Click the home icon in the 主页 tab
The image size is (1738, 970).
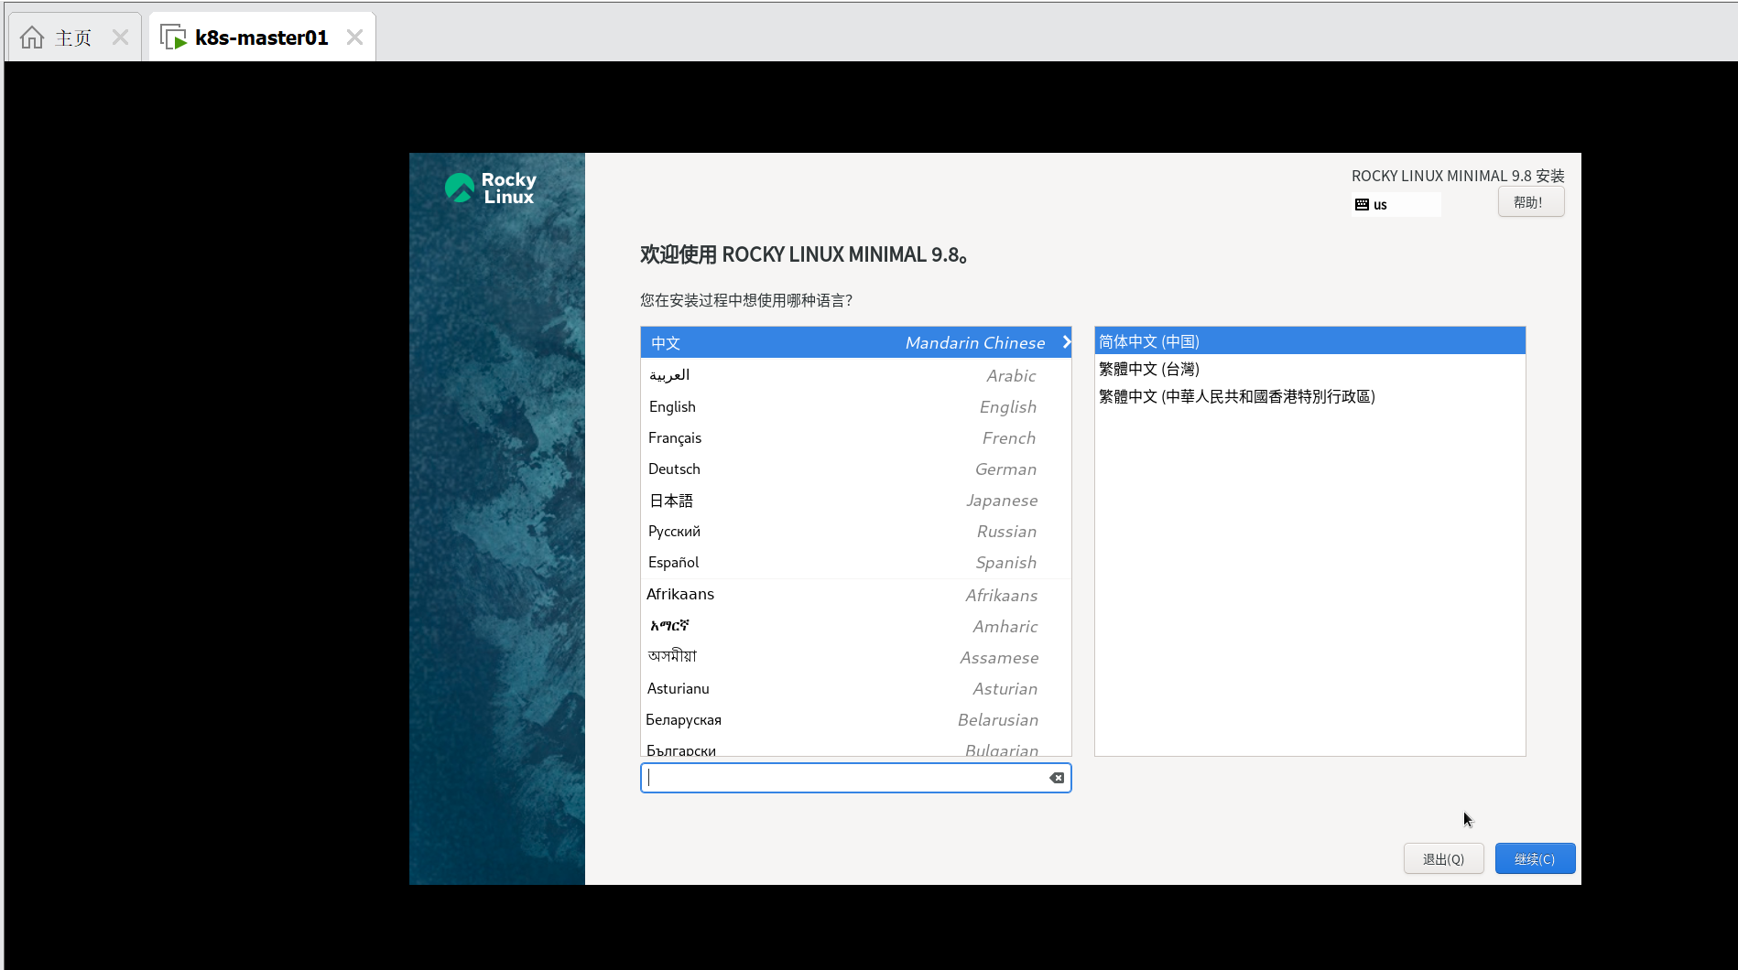click(x=32, y=38)
